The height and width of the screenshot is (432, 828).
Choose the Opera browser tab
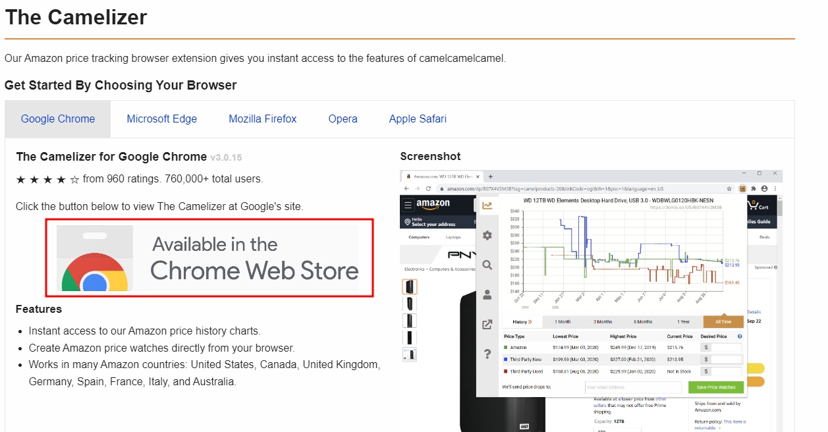point(343,119)
